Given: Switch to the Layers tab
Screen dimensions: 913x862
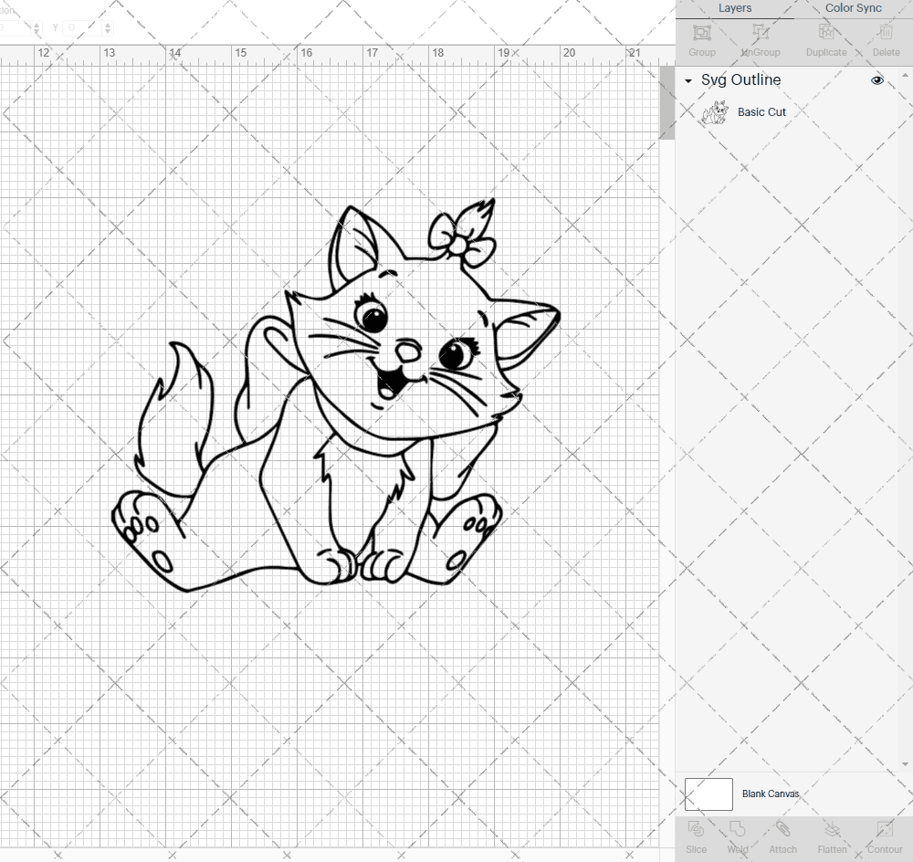Looking at the screenshot, I should pos(735,8).
